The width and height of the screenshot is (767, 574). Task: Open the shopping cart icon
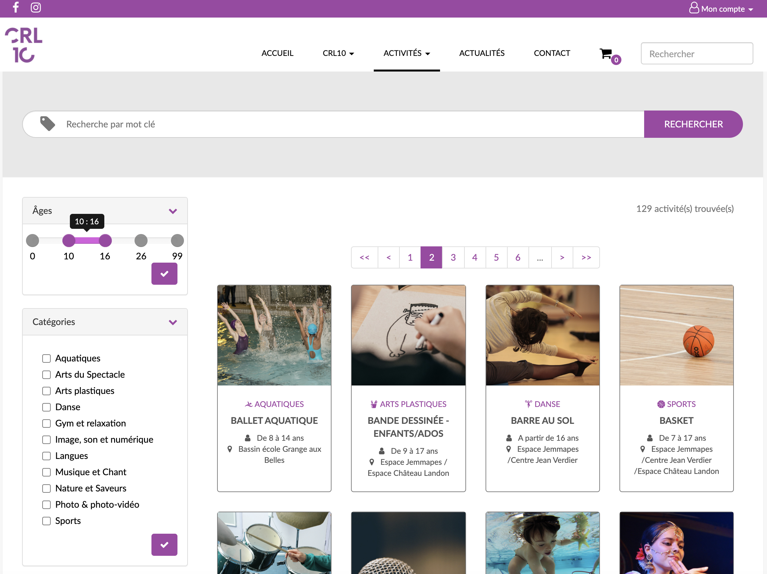tap(606, 53)
